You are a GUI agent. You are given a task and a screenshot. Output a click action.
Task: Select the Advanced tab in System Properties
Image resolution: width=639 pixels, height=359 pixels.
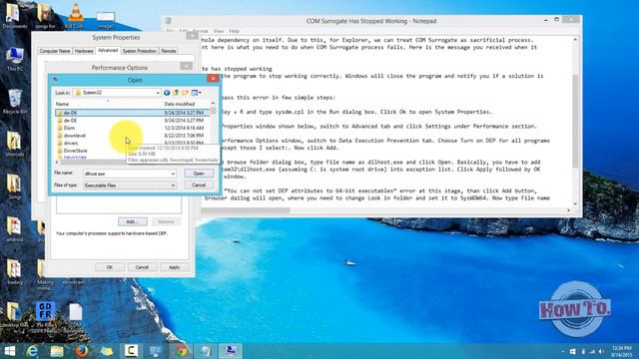point(108,51)
